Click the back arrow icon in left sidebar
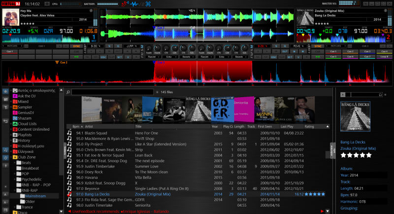This screenshot has width=394, height=214. [5, 121]
